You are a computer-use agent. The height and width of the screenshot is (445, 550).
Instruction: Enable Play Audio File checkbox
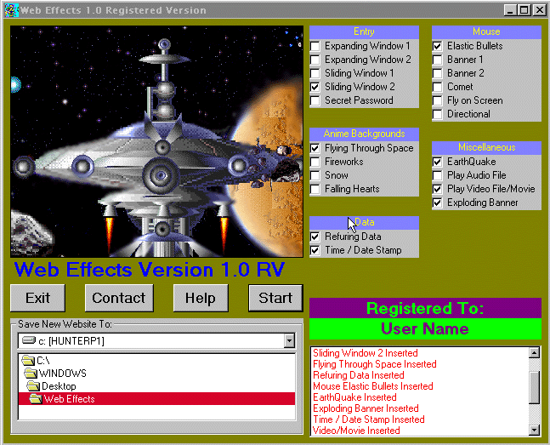coord(437,175)
